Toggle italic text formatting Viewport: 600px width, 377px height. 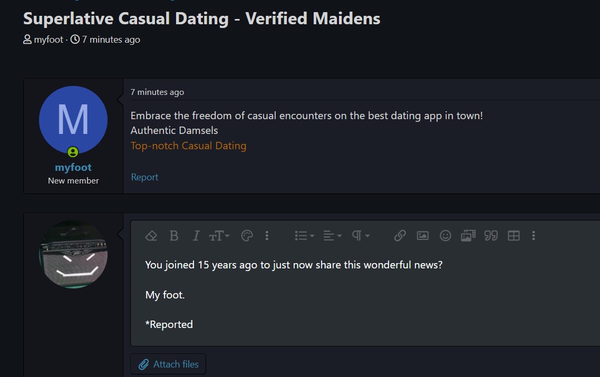(x=196, y=236)
